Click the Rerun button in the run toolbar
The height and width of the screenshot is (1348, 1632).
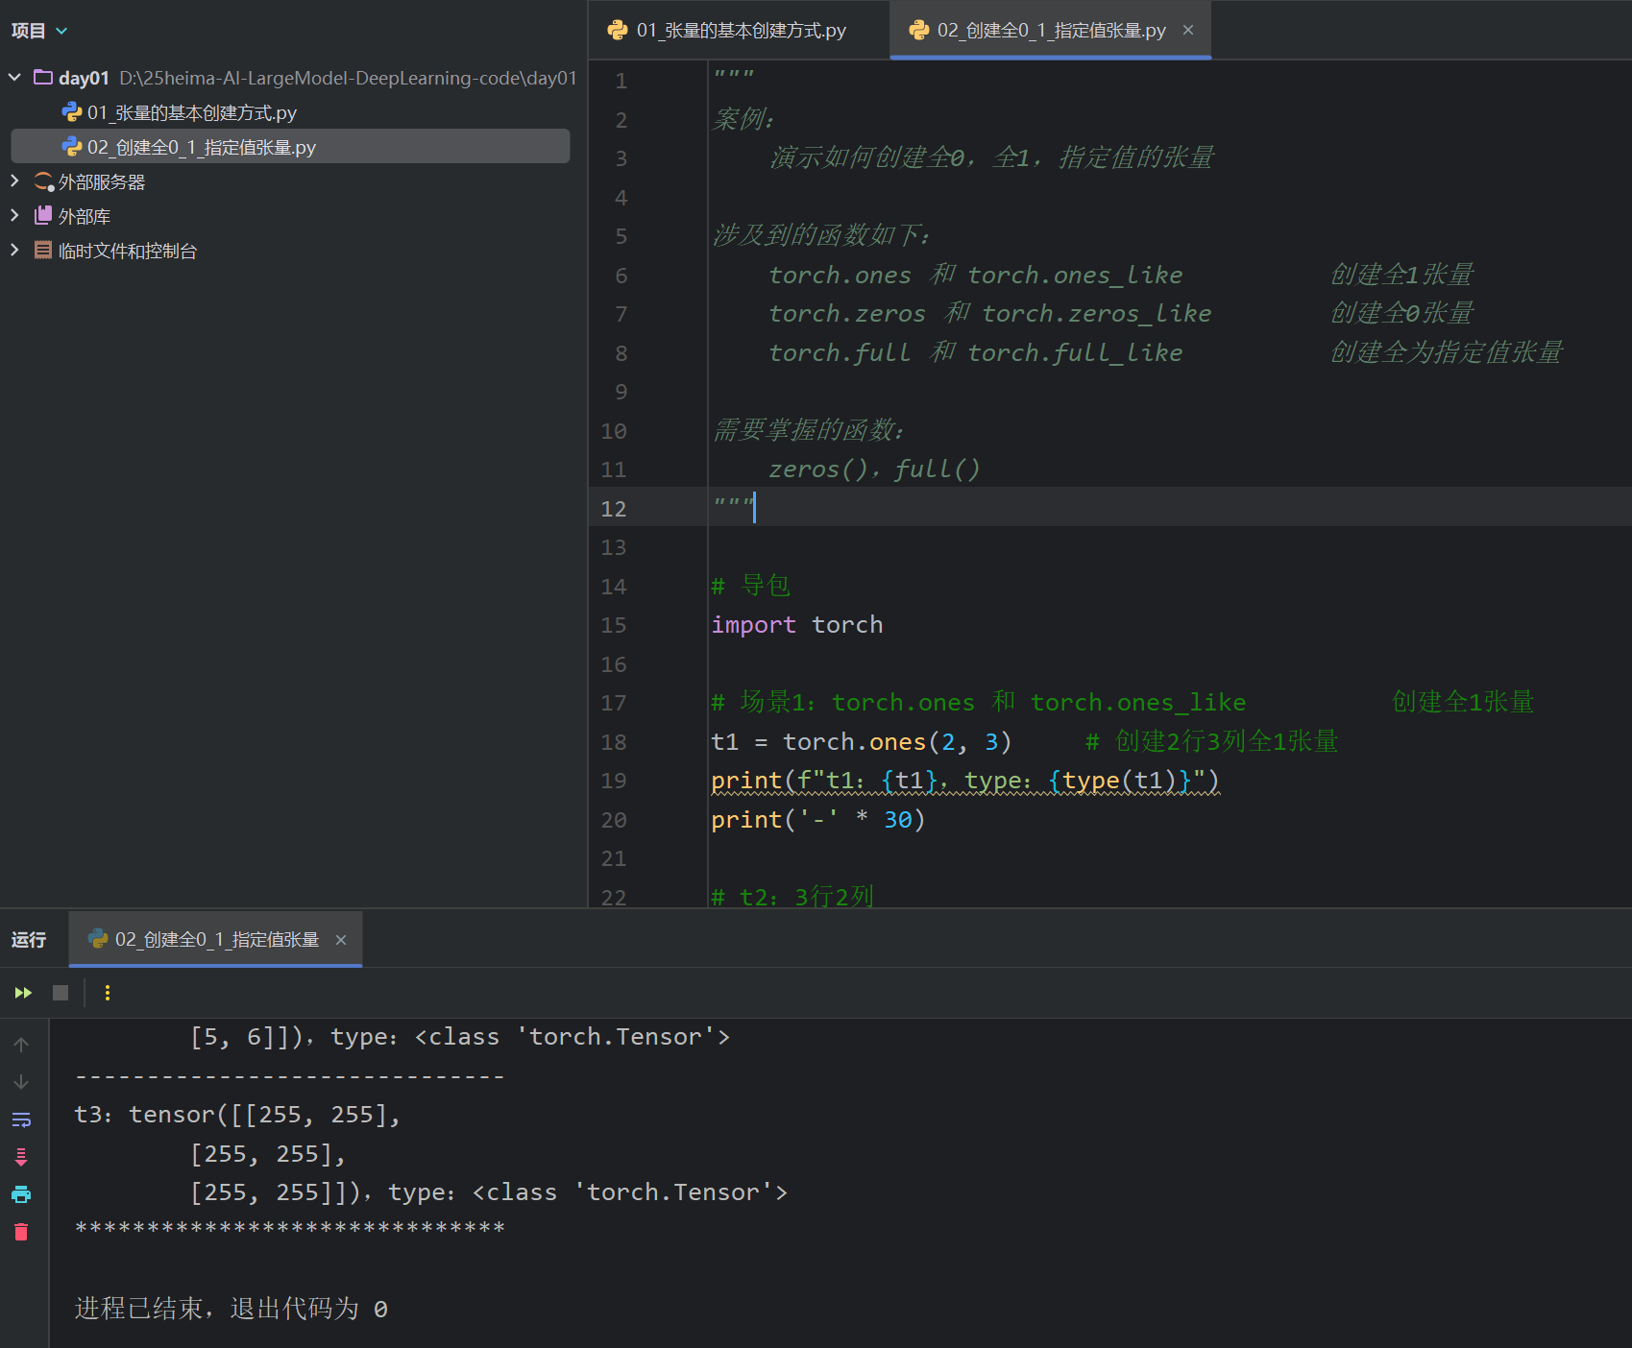coord(23,993)
